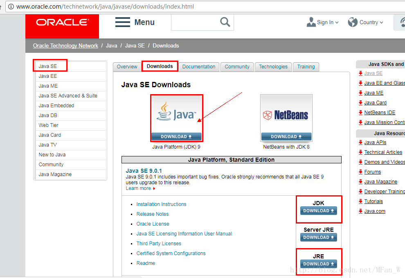Click the site info icon in address bar

coord(11,7)
